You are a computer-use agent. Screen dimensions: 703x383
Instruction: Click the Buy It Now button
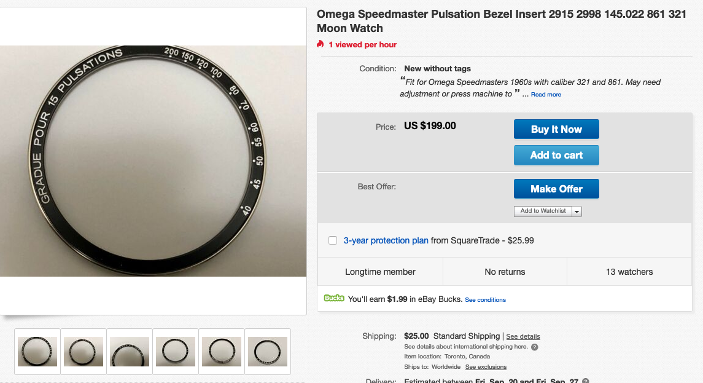click(x=556, y=129)
